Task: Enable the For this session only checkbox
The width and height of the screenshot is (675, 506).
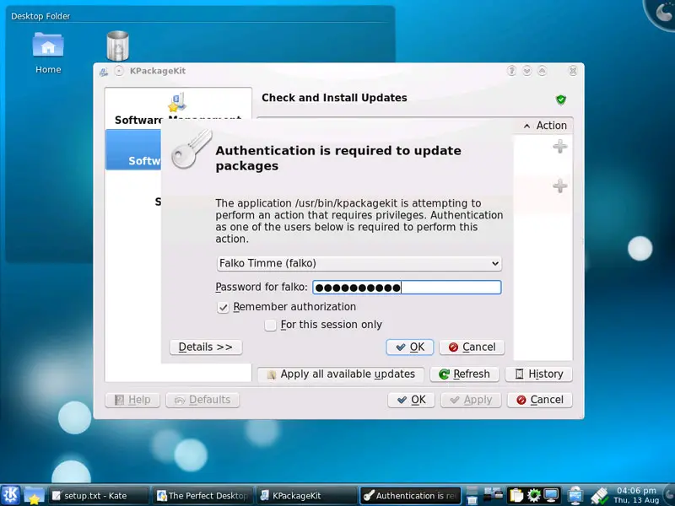Action: coord(270,325)
